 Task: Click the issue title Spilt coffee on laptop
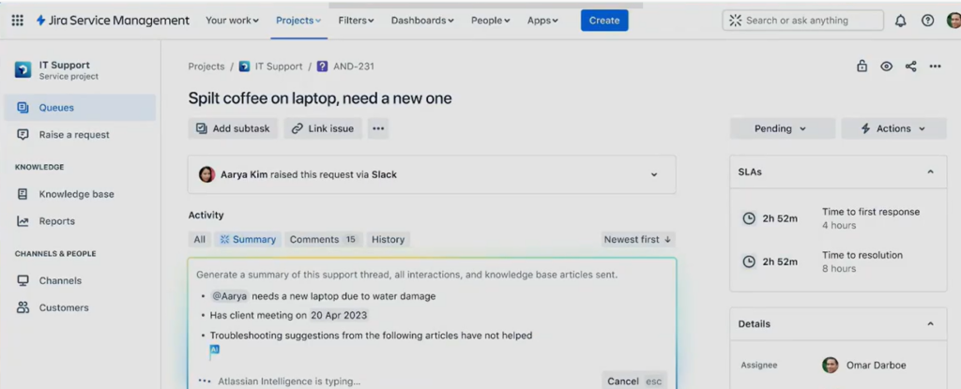point(320,98)
